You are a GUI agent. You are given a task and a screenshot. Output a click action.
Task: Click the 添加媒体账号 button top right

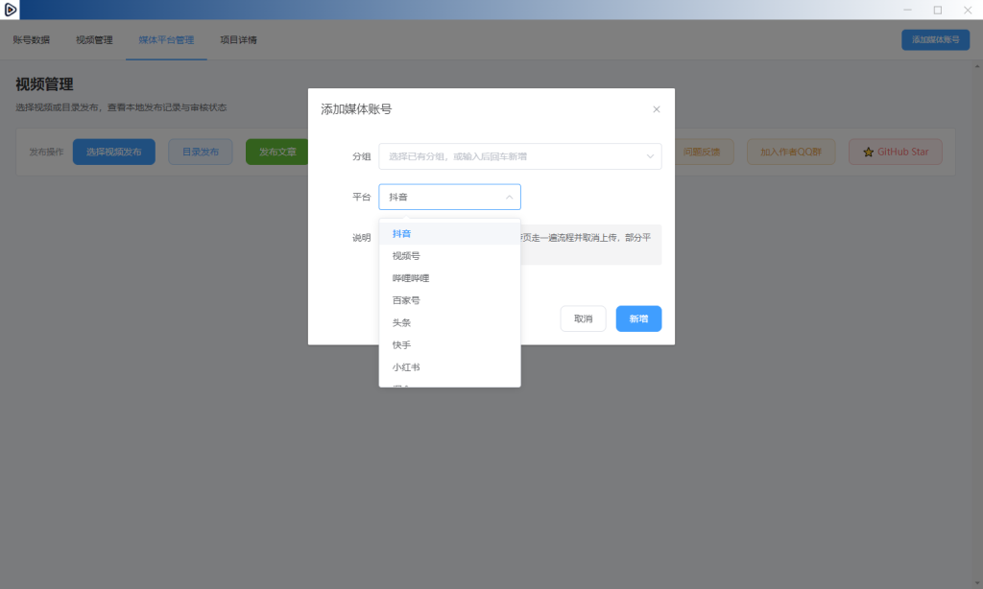(935, 39)
